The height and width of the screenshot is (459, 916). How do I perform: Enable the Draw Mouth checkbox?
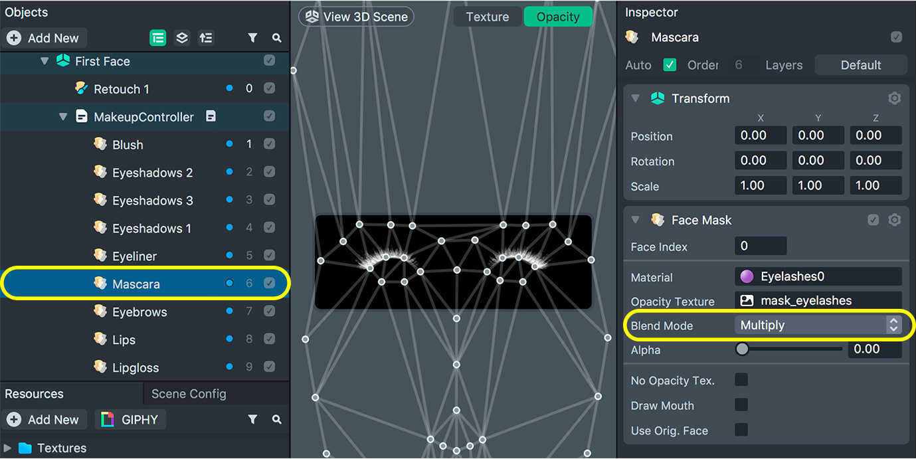(741, 405)
